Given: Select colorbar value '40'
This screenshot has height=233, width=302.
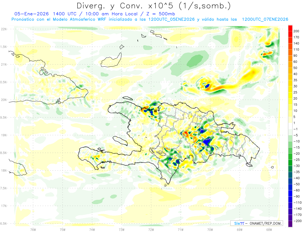Looking at the screenshot, I should pyautogui.click(x=295, y=74).
